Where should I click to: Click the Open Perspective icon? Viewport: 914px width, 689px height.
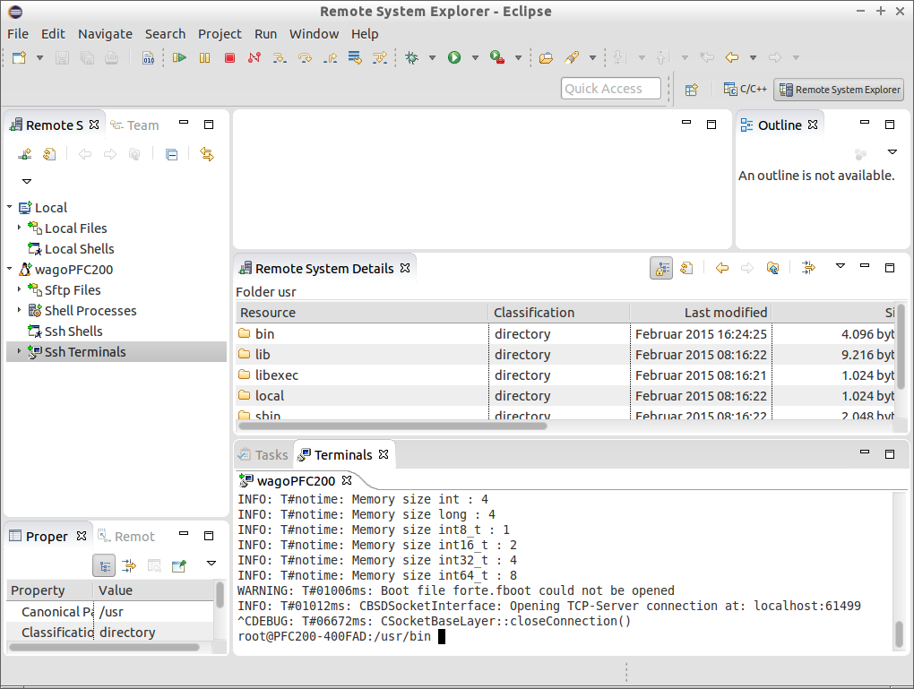click(692, 90)
